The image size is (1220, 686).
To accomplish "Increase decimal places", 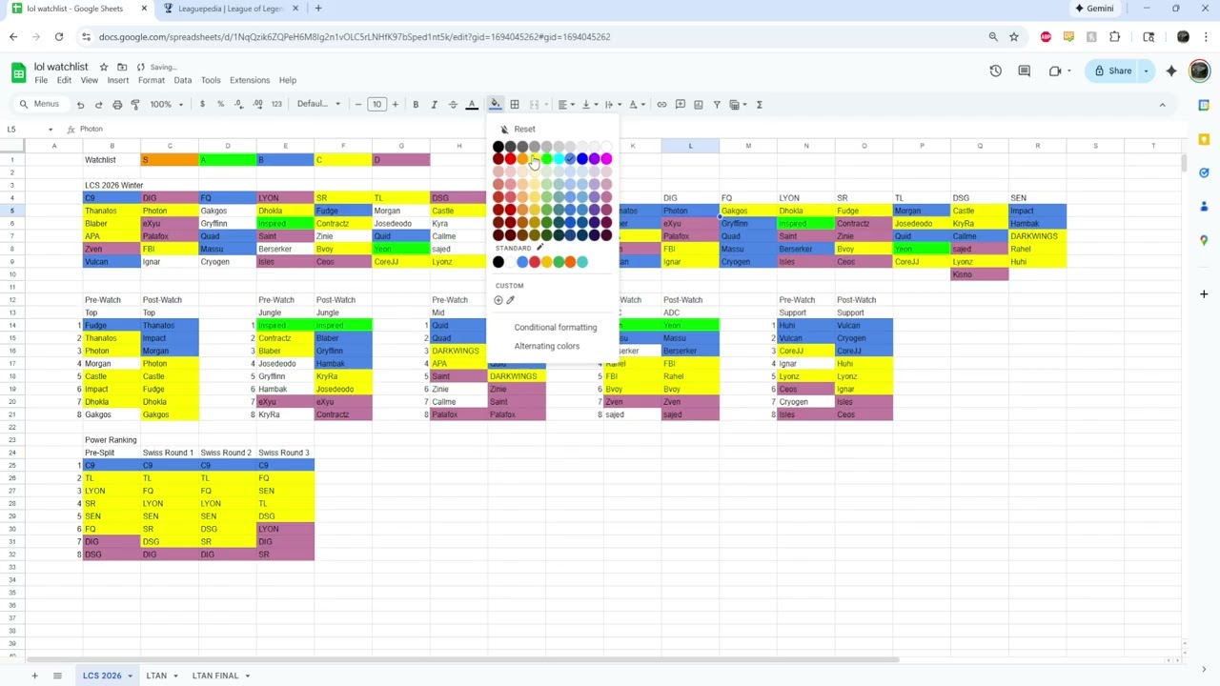I will pyautogui.click(x=258, y=105).
